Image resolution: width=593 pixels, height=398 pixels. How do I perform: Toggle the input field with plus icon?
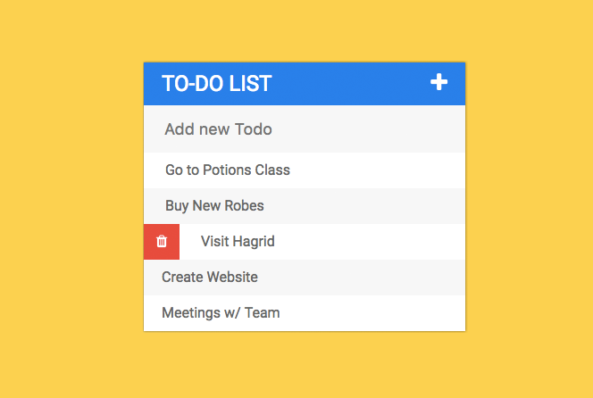(438, 82)
